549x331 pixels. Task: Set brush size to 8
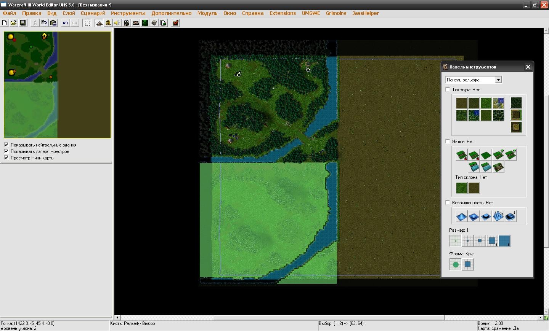pyautogui.click(x=504, y=240)
